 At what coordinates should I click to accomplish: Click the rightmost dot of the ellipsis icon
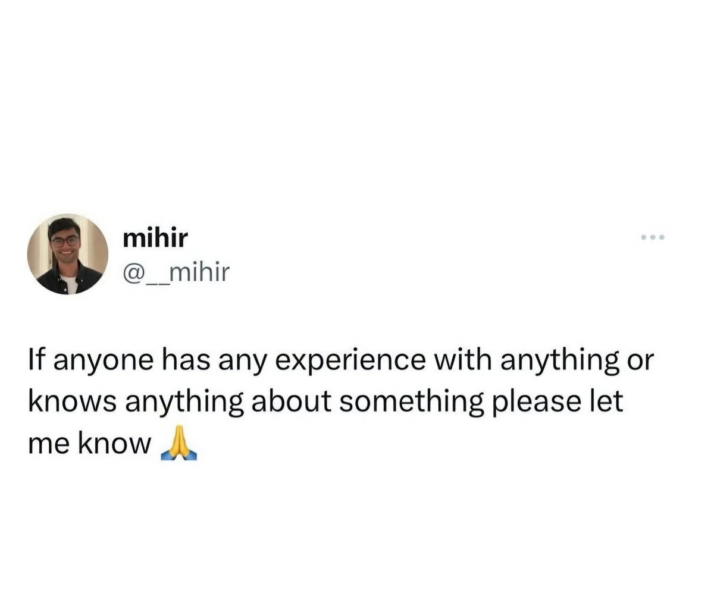(x=661, y=236)
